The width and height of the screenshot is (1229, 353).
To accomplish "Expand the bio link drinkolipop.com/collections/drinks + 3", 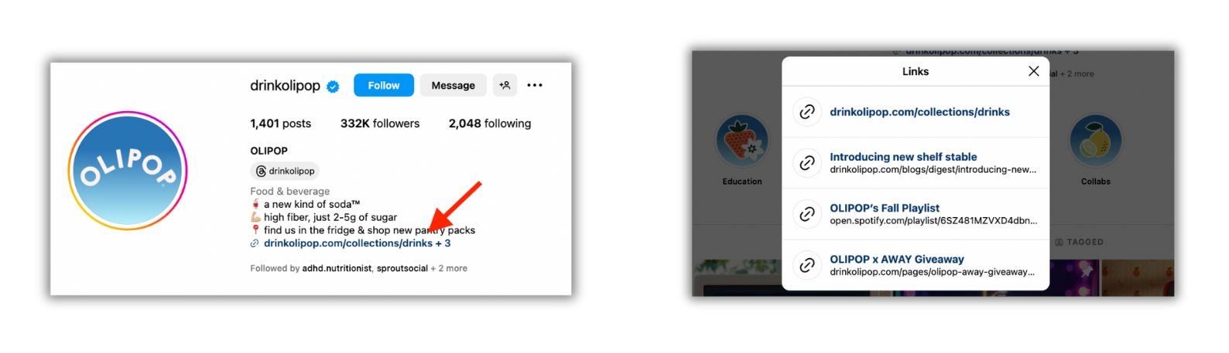I will (x=357, y=243).
